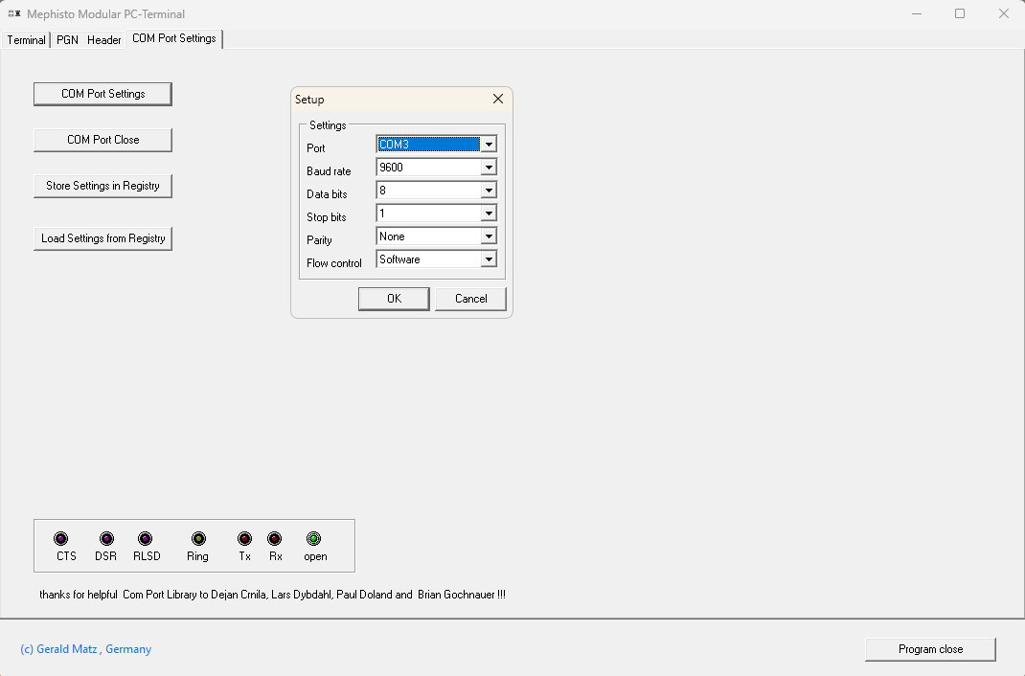Click Store Settings in Registry button
Image resolution: width=1025 pixels, height=676 pixels.
coord(102,186)
